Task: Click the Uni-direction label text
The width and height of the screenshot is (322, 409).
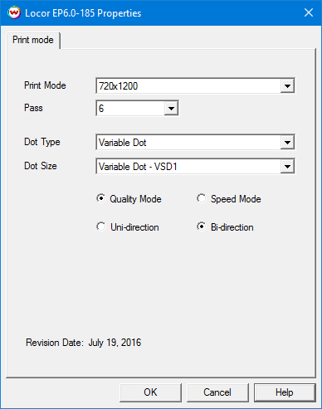Action: point(134,227)
